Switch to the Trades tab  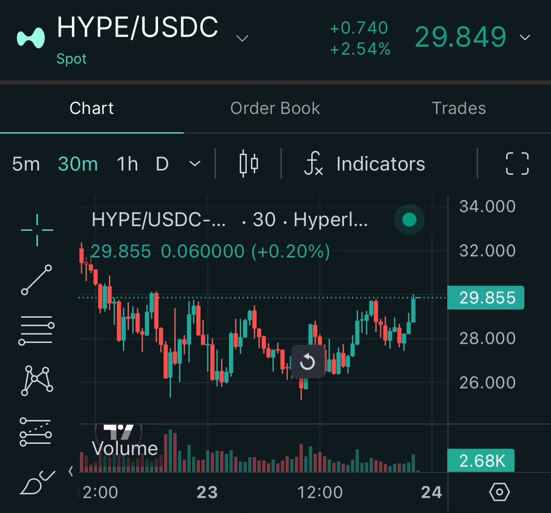[x=459, y=108]
